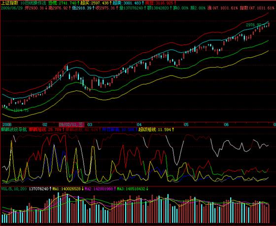Screen dimensions: 276x226
Task: Click the 05 month marker on time axis
Action: (x=186, y=125)
